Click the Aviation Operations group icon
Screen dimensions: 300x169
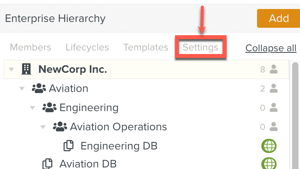click(x=60, y=127)
